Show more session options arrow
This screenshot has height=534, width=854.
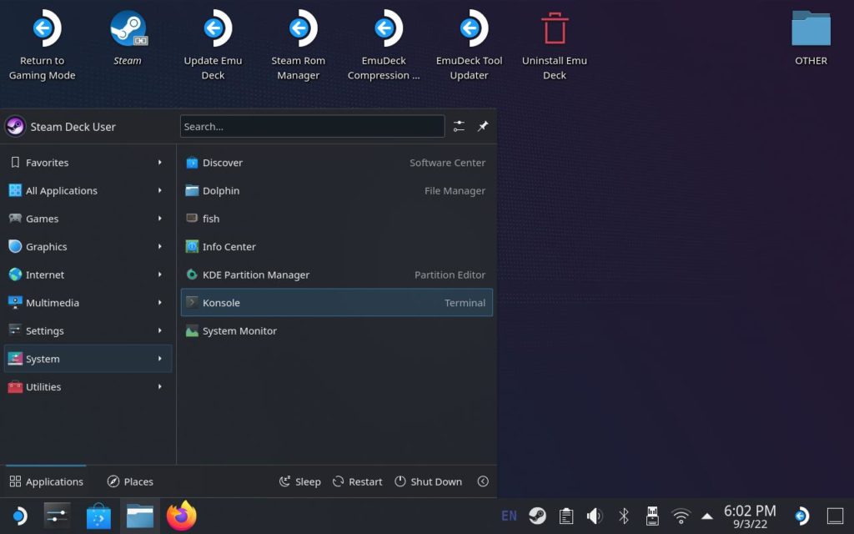tap(483, 481)
